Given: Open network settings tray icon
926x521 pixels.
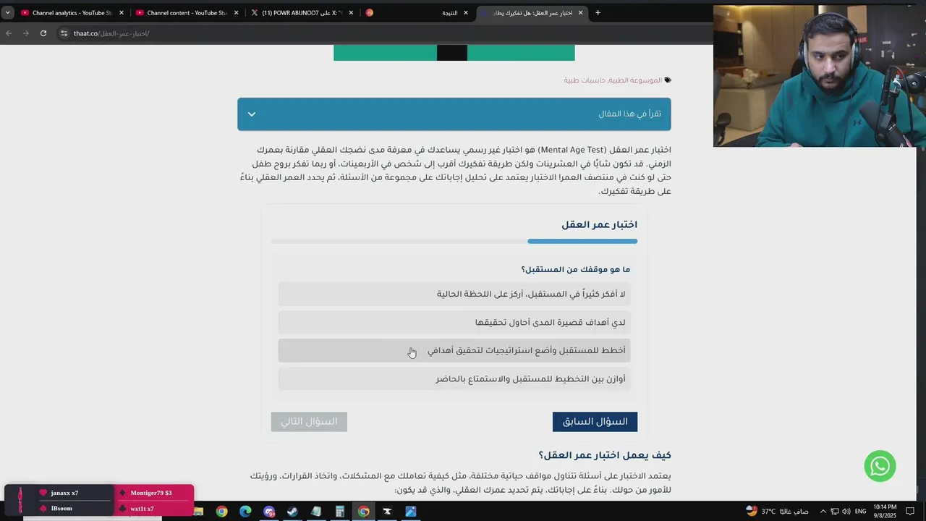Looking at the screenshot, I should click(x=834, y=512).
